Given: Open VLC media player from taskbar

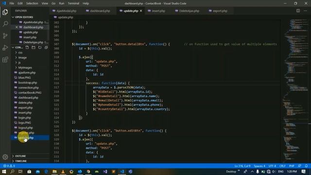Looking at the screenshot, I should (x=63, y=172).
